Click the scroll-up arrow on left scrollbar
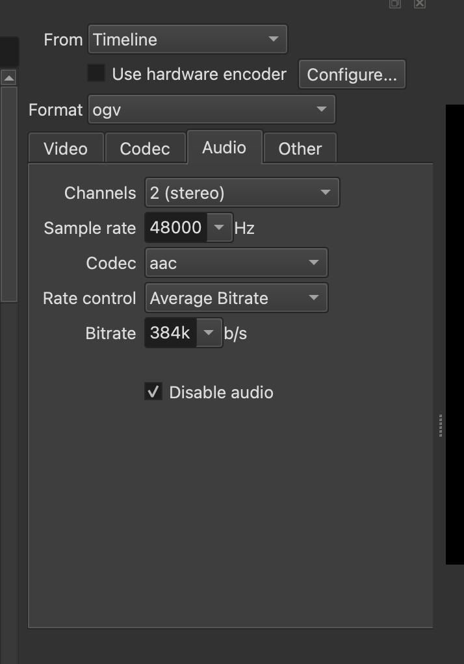Image resolution: width=464 pixels, height=664 pixels. (9, 77)
